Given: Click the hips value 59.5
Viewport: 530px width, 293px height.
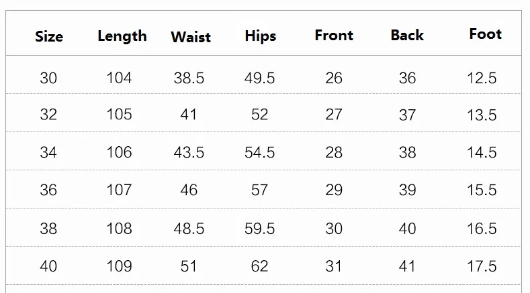Looking at the screenshot, I should [x=259, y=229].
